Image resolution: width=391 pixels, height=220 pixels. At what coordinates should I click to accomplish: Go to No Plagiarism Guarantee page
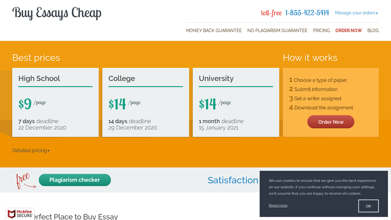(x=277, y=31)
